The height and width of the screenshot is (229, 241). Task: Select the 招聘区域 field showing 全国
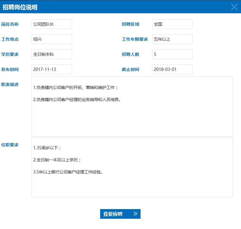(x=172, y=24)
